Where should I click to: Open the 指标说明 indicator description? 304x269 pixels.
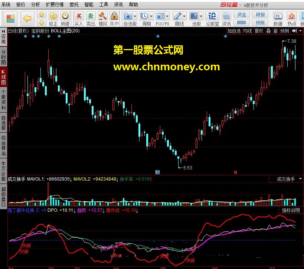[x=291, y=210]
